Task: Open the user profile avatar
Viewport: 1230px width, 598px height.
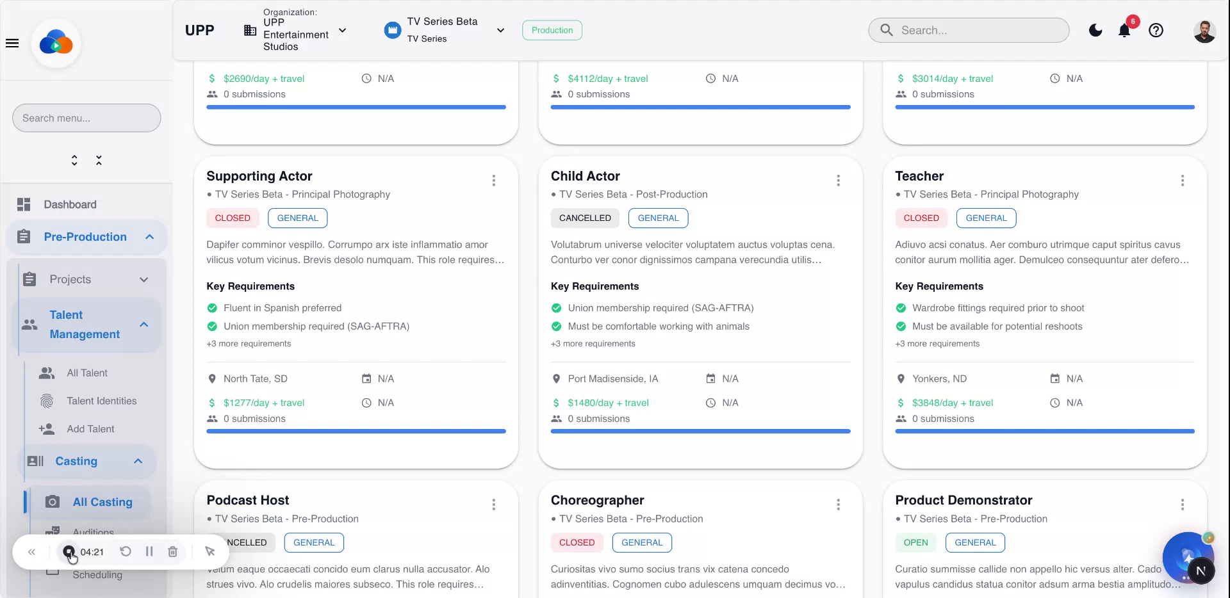Action: [x=1204, y=30]
